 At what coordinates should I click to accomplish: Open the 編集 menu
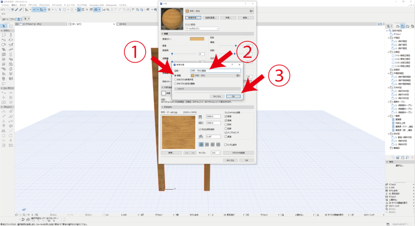click(14, 5)
